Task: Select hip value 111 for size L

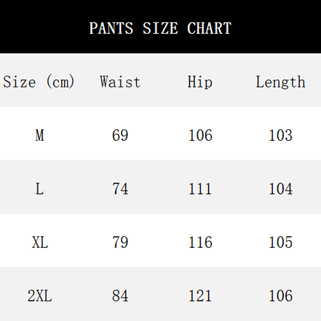Action: pos(200,189)
